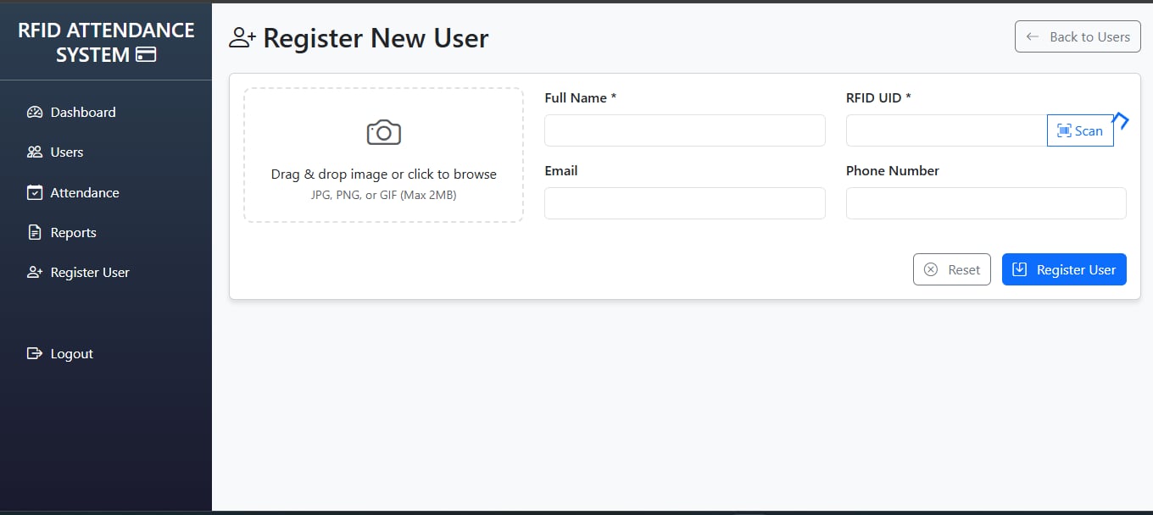The image size is (1153, 515).
Task: Click the Reports document icon
Action: [35, 232]
